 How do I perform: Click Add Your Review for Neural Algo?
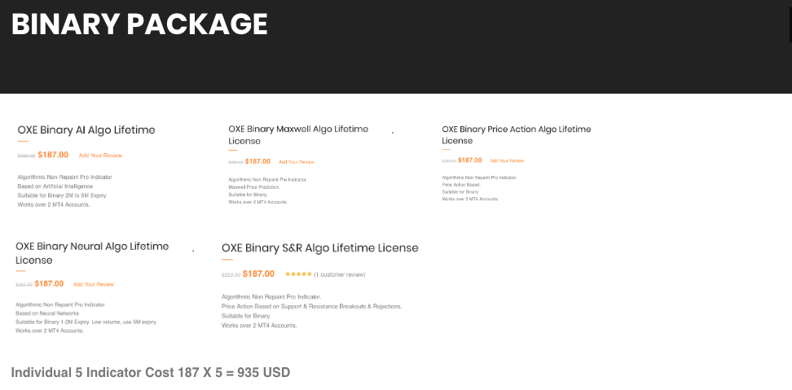click(x=94, y=284)
